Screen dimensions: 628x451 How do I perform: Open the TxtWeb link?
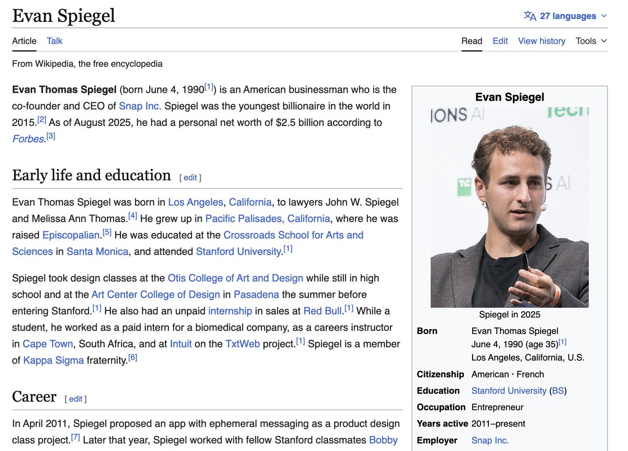click(242, 344)
